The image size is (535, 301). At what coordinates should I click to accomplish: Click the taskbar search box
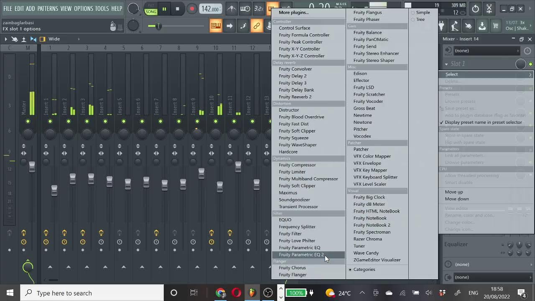[x=92, y=293]
